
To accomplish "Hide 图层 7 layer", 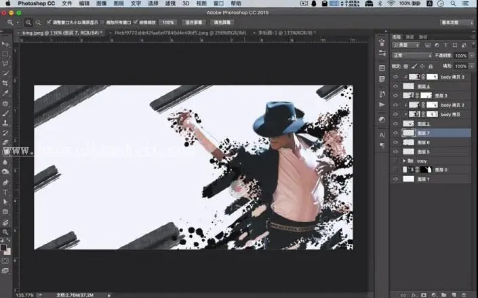I will click(395, 133).
